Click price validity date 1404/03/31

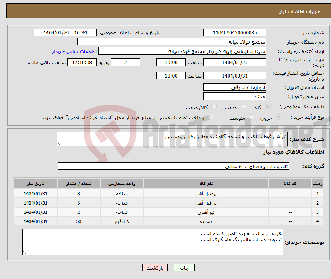click(x=234, y=76)
